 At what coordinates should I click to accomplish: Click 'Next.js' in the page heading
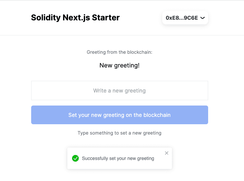(76, 18)
